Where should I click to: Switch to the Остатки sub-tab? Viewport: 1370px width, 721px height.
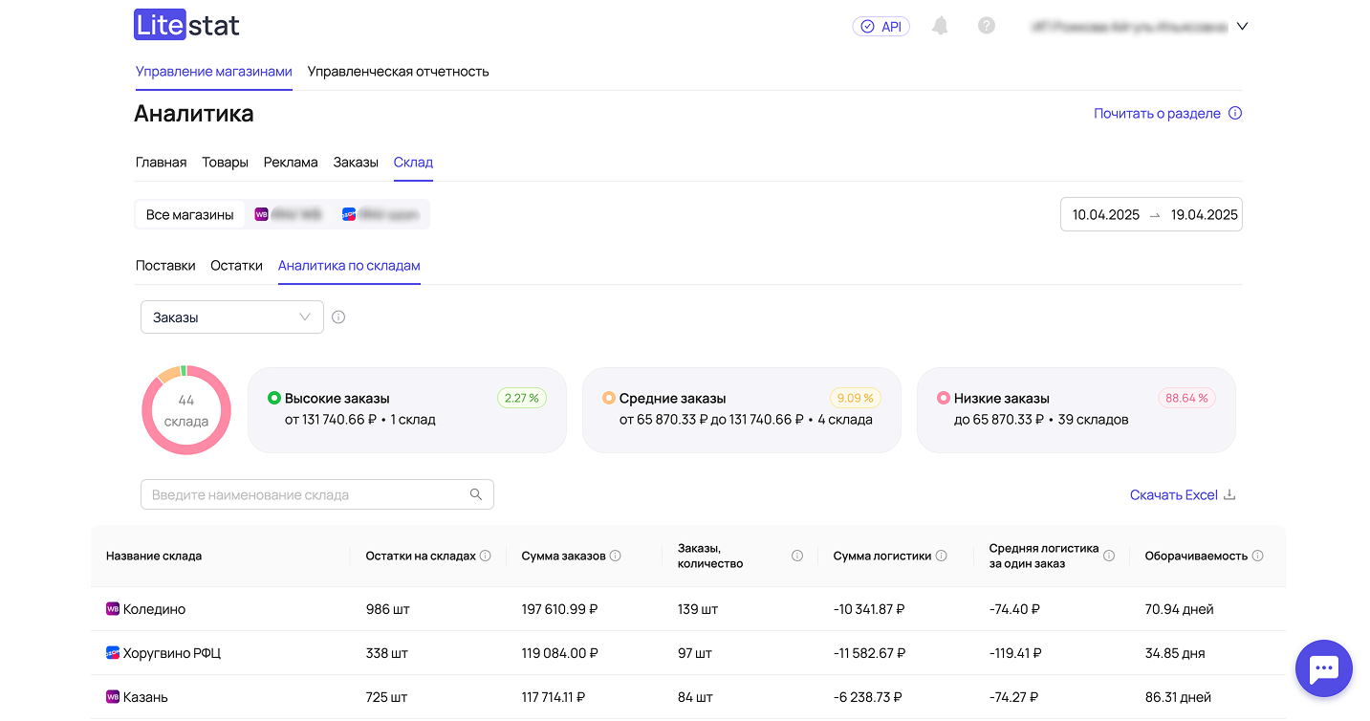pos(236,266)
